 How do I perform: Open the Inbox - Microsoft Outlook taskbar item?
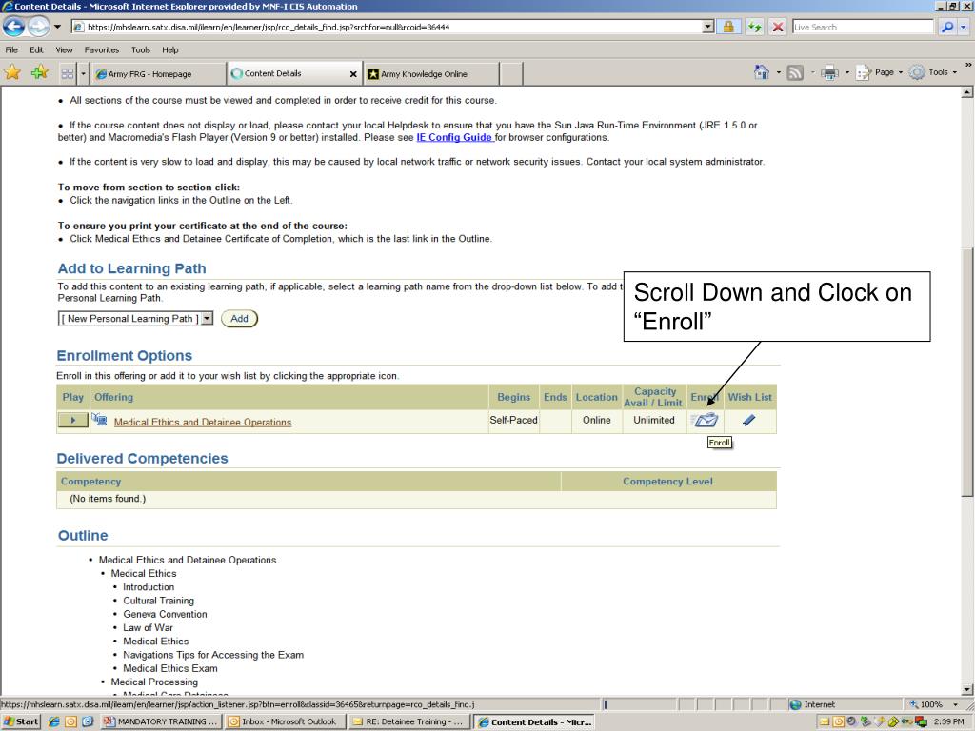pyautogui.click(x=285, y=721)
